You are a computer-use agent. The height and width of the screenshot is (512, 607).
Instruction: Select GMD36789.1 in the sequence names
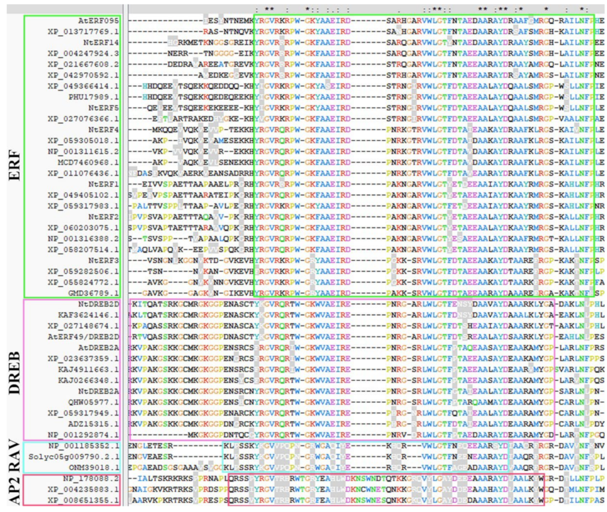tap(93, 293)
